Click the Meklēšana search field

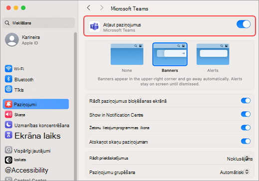click(x=38, y=23)
